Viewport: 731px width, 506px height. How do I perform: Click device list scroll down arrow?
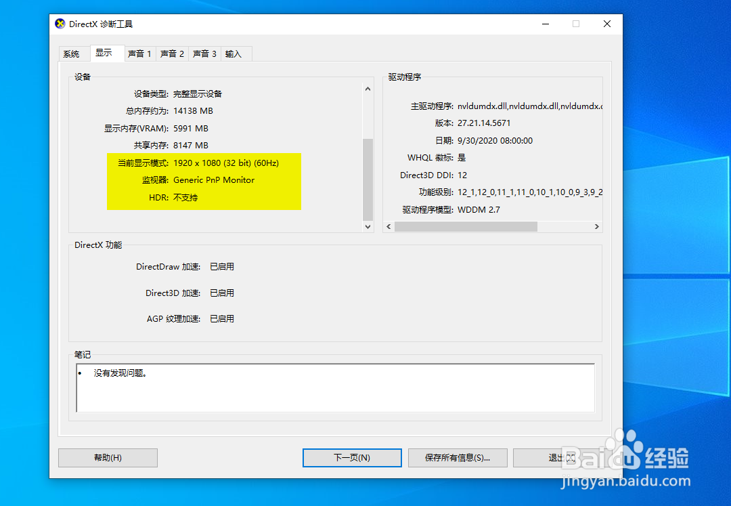368,227
